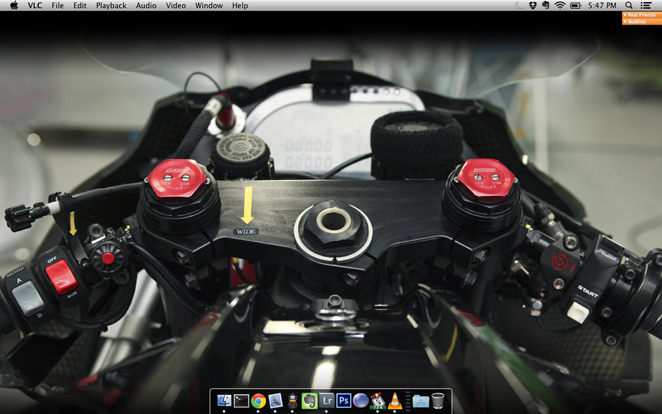Screen dimensions: 662x414
Task: Open Evernote from the Dock
Action: coord(309,401)
